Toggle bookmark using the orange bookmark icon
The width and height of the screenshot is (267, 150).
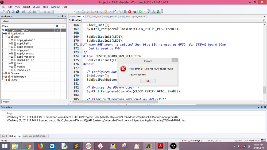pos(106,12)
